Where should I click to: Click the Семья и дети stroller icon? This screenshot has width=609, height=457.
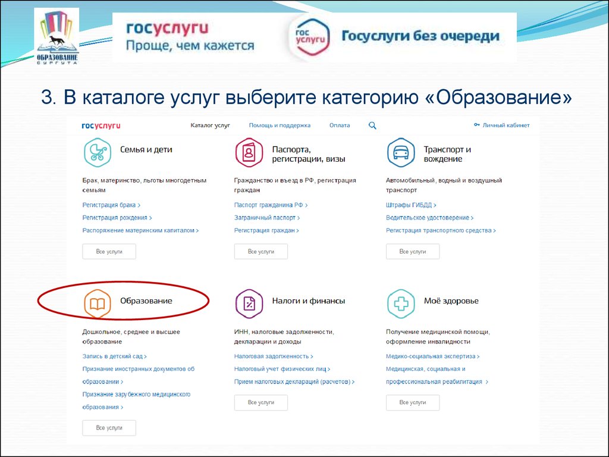(97, 153)
